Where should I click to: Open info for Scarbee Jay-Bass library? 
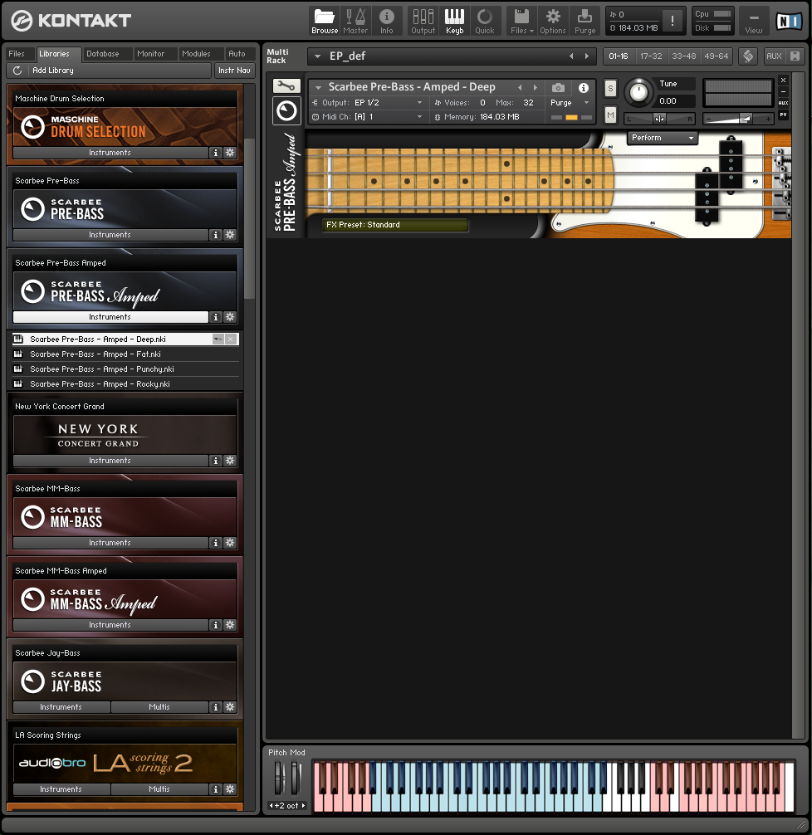(x=216, y=707)
